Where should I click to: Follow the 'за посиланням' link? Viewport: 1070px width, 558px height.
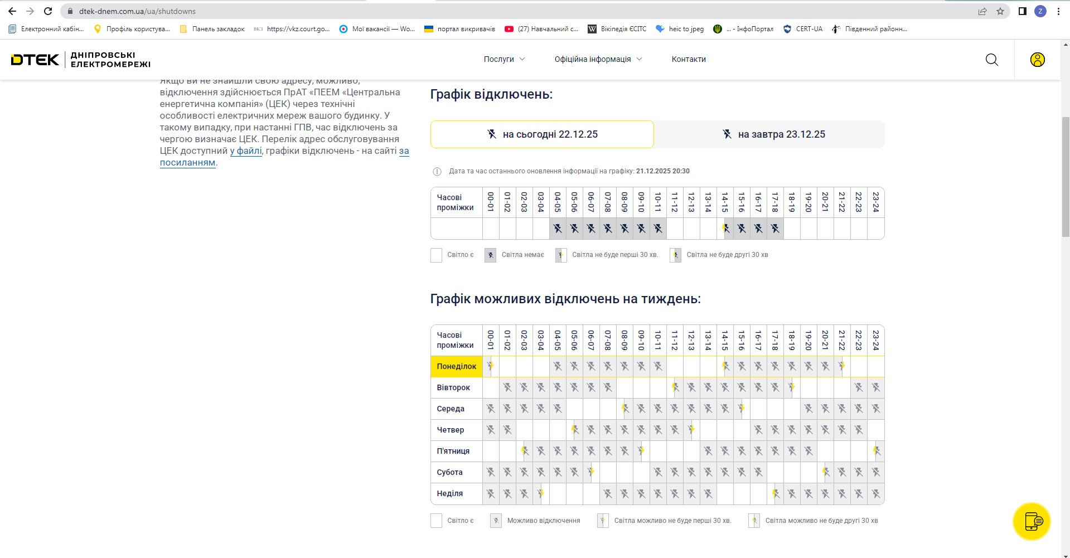(187, 163)
